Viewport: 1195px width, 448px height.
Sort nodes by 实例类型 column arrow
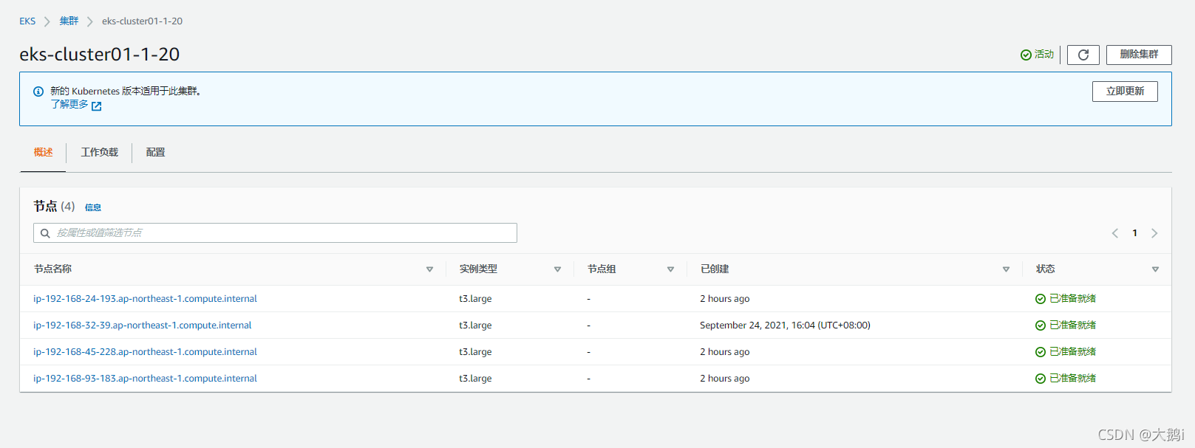pos(557,269)
